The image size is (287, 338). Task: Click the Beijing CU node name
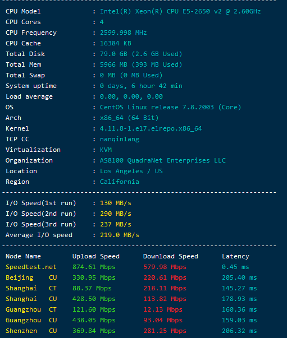tap(31, 277)
